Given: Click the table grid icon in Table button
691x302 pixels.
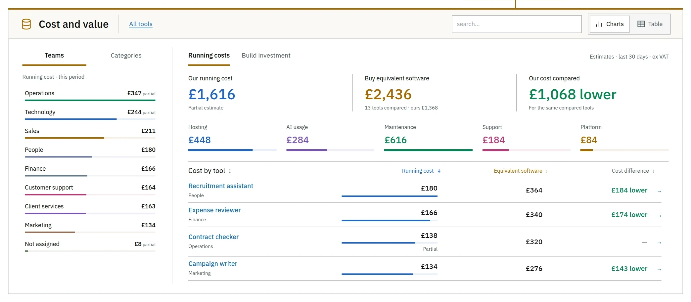Looking at the screenshot, I should point(641,24).
